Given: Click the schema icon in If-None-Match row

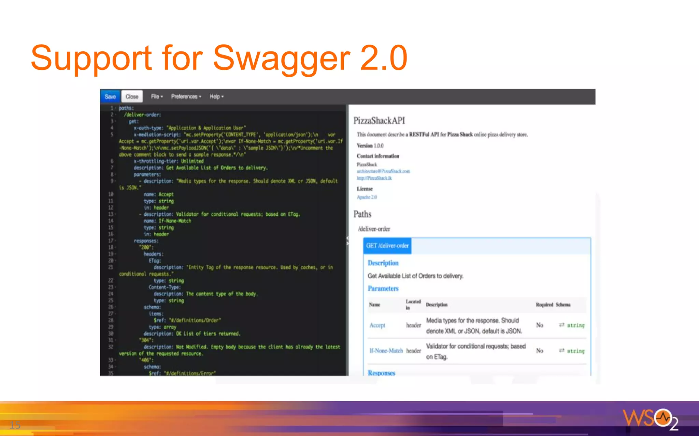Looking at the screenshot, I should tap(561, 351).
